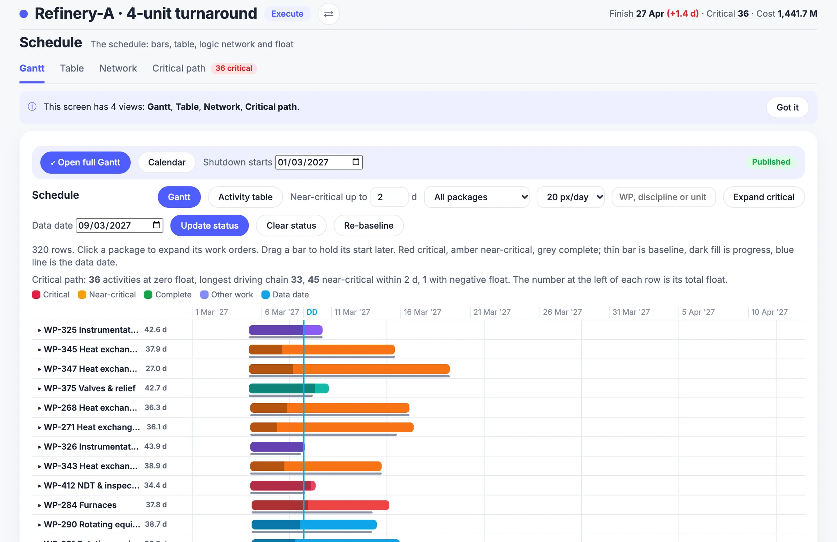Click the swap project arrows icon
Screen dimensions: 837x542
pyautogui.click(x=328, y=14)
